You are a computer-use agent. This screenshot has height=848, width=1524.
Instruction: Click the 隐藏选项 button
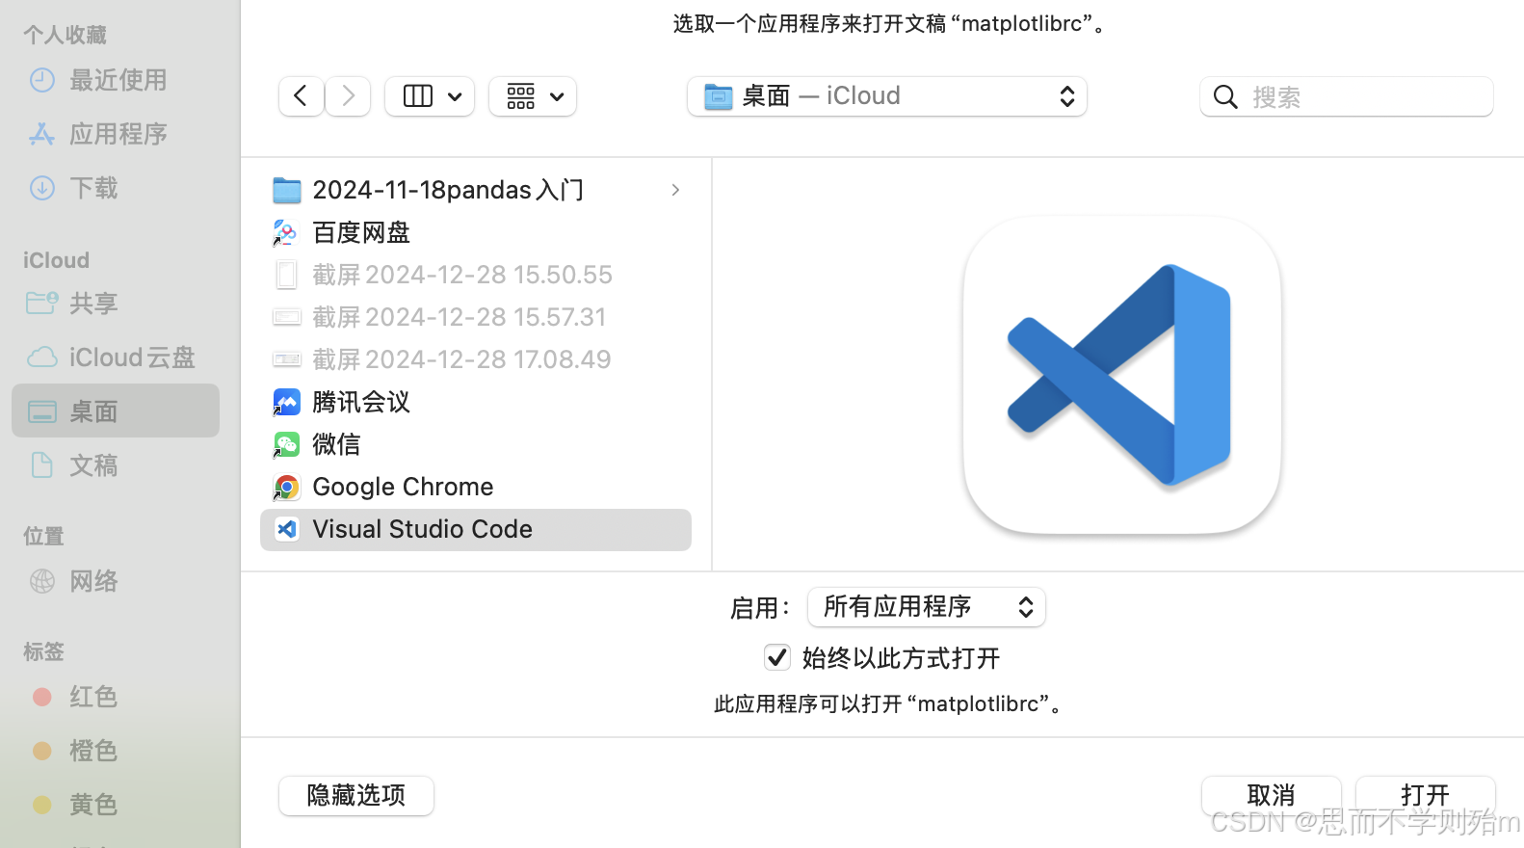(356, 796)
